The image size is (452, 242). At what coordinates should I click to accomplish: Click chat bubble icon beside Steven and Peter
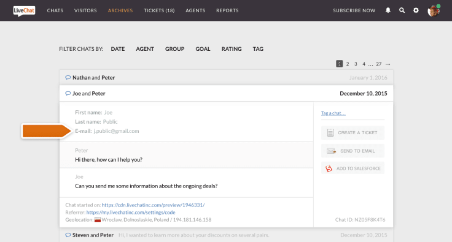[68, 235]
